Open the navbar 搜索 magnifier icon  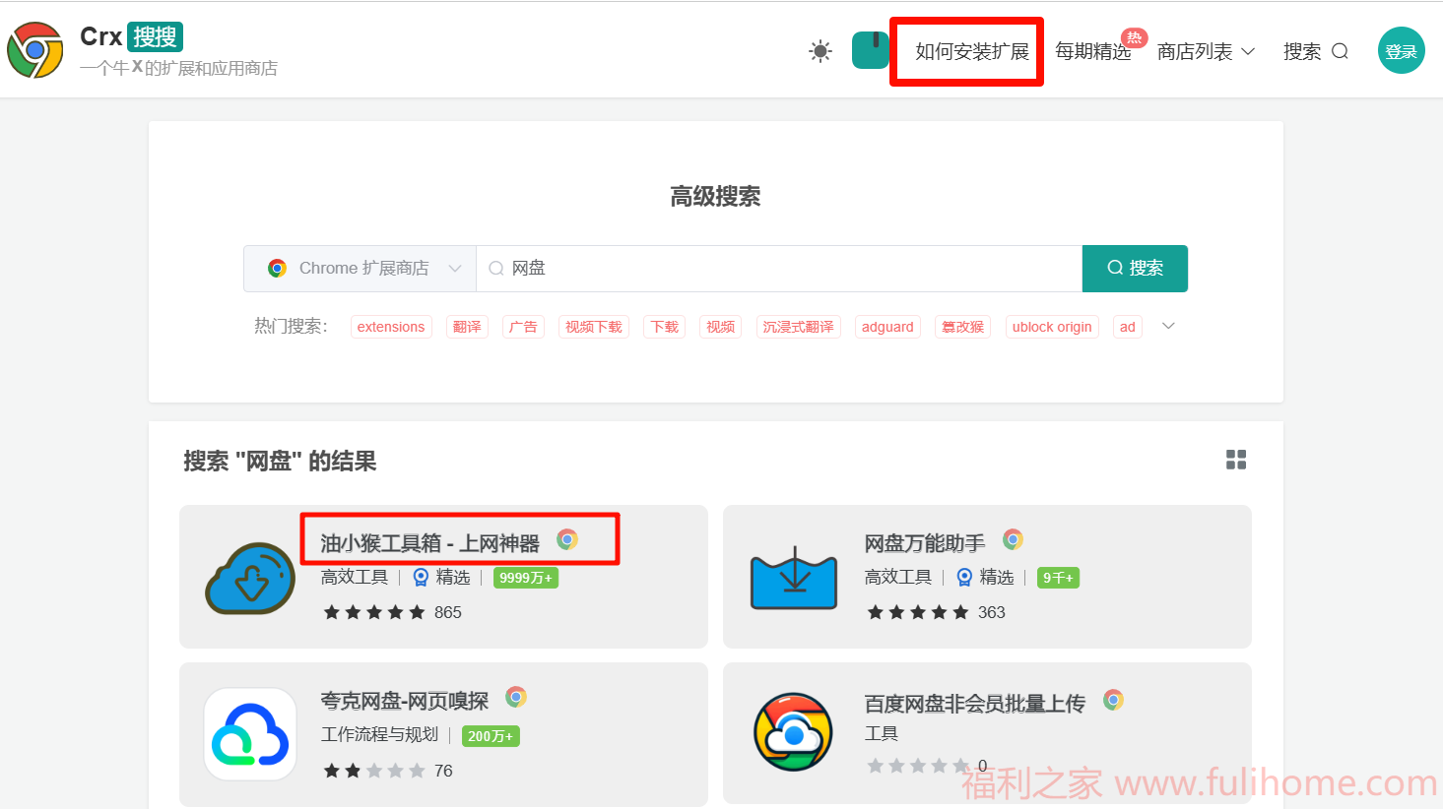(1340, 51)
